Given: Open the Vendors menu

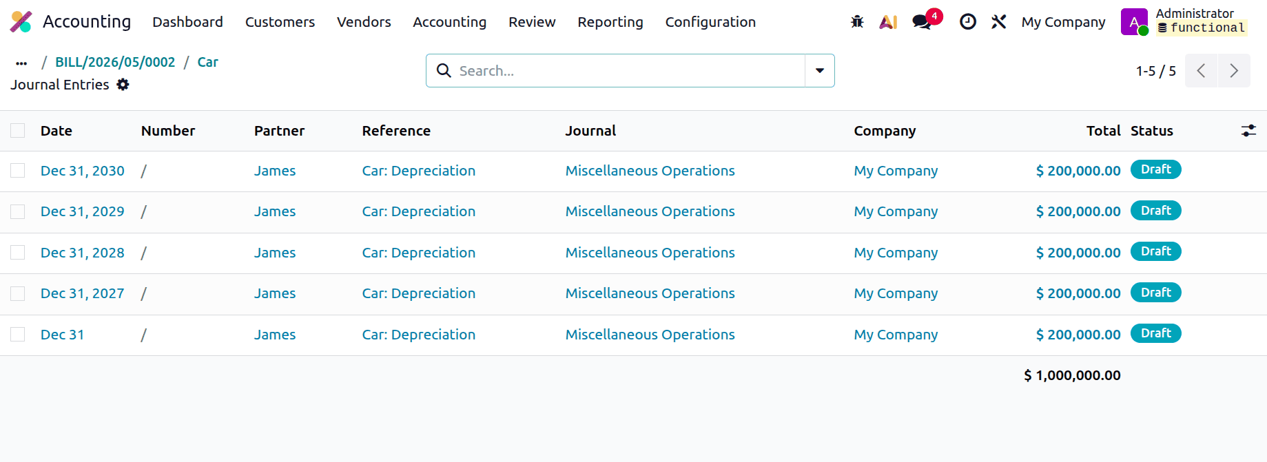Looking at the screenshot, I should (364, 22).
